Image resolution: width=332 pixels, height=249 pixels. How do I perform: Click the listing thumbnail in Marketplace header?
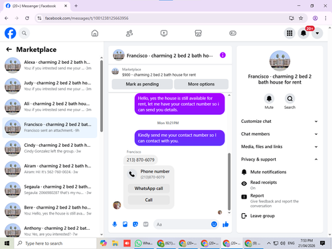pos(115,72)
